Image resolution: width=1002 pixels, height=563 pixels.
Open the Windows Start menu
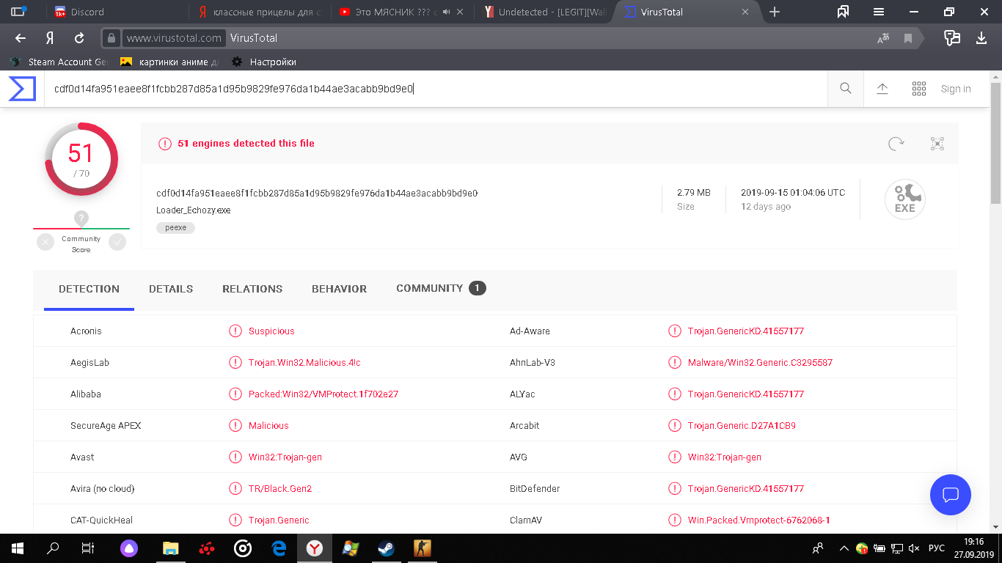pyautogui.click(x=17, y=548)
